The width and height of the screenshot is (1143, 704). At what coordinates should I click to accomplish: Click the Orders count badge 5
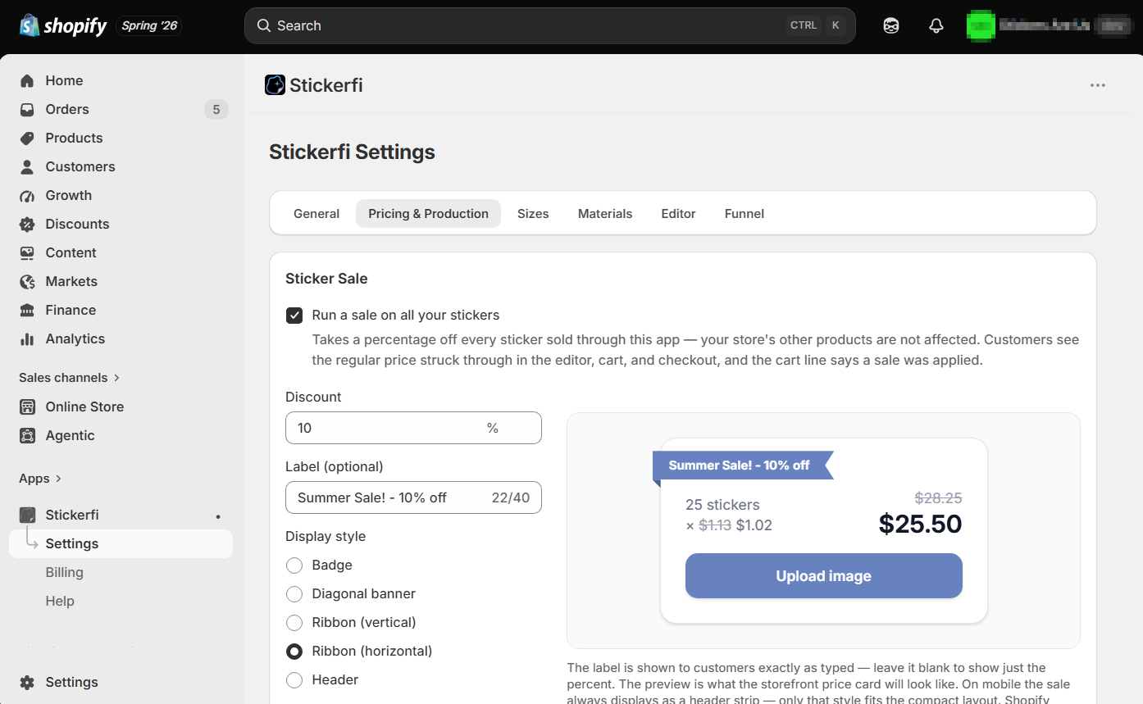(x=216, y=109)
